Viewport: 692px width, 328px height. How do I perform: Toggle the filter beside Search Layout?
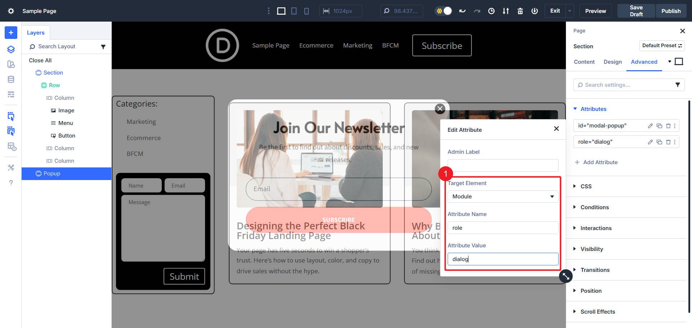pos(103,46)
